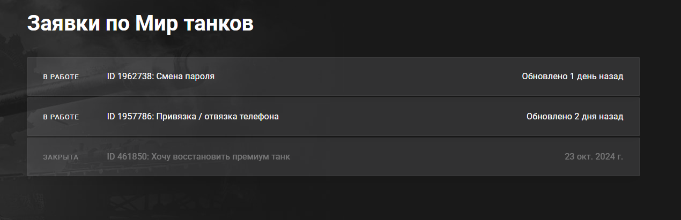Screen dimensions: 681x220
Task: Click the word 'Заявки' in the heading
Action: coord(58,24)
